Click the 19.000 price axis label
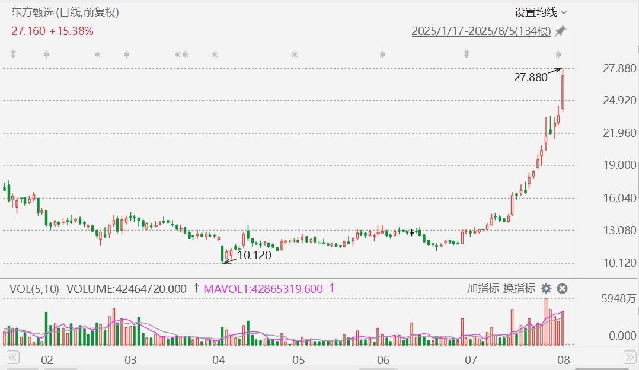This screenshot has width=639, height=370. pos(619,165)
